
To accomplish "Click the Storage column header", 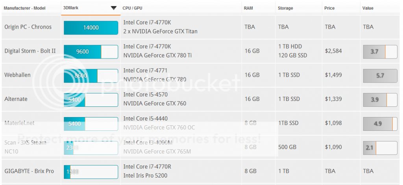I will click(285, 8).
